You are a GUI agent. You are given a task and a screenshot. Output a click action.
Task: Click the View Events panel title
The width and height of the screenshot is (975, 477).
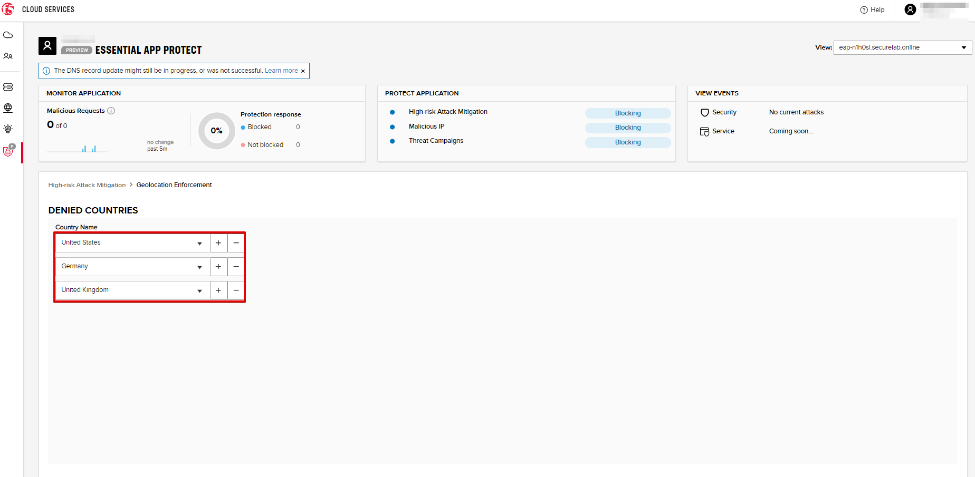[x=716, y=93]
